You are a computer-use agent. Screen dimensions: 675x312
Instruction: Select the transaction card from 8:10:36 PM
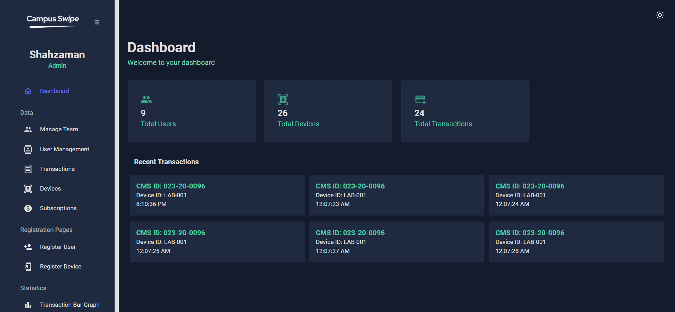pos(217,195)
